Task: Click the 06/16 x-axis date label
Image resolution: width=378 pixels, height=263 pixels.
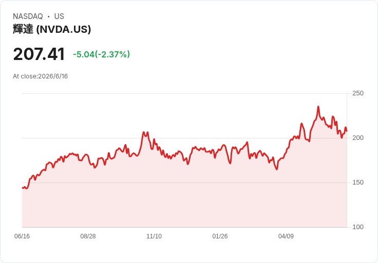Action: (22, 236)
